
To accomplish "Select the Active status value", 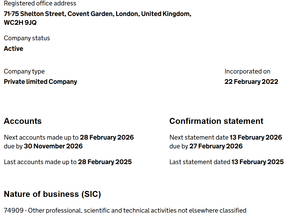I will point(13,49).
